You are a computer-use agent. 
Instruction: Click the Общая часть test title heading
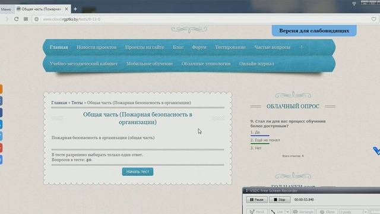(138, 118)
